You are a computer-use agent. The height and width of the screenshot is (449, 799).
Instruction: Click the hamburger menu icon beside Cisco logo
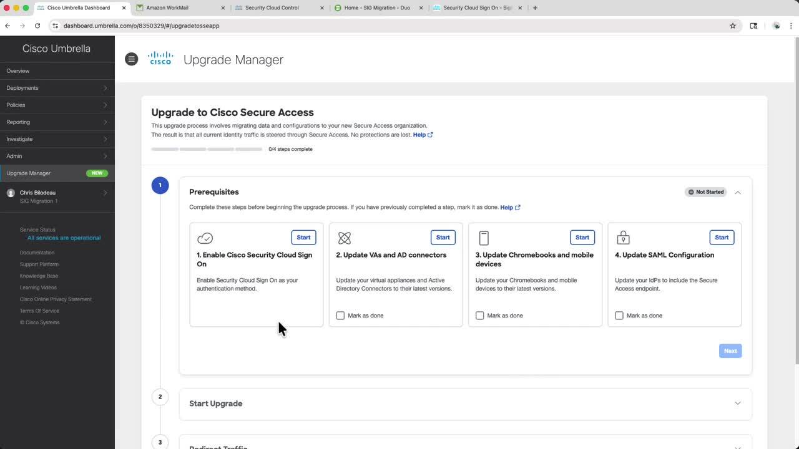[131, 59]
